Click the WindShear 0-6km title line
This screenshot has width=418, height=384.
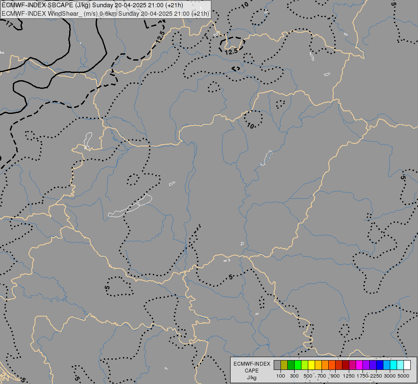click(105, 14)
